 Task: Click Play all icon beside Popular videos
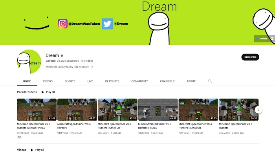[x=42, y=92]
